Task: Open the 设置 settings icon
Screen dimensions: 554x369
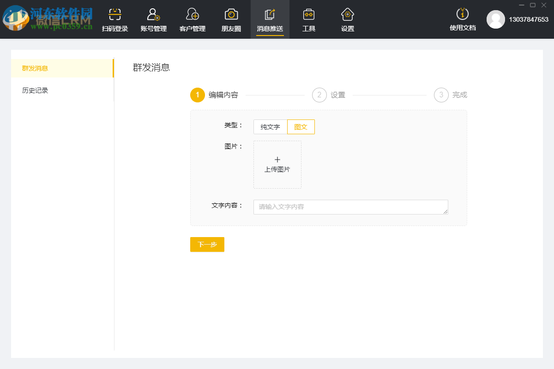Action: tap(347, 19)
